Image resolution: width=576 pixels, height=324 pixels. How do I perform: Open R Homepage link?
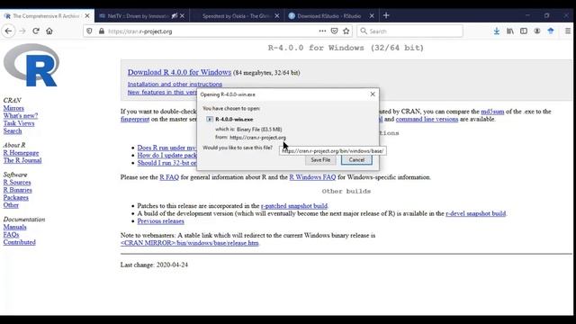tap(21, 153)
